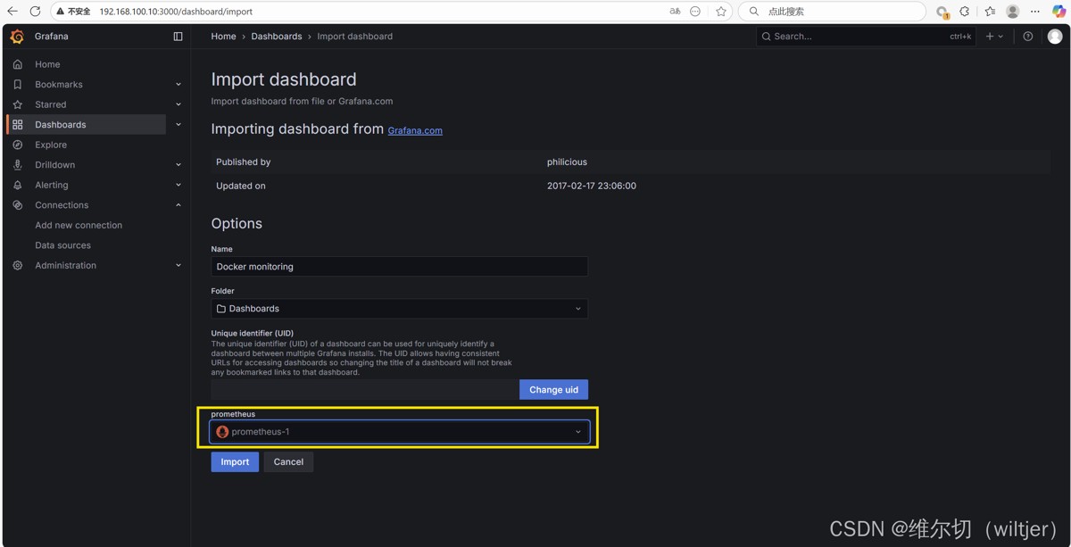Click the Help question mark icon
Viewport: 1071px width, 547px height.
pos(1028,37)
